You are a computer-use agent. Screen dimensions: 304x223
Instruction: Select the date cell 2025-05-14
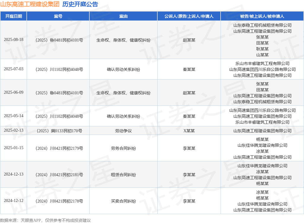click(14, 116)
